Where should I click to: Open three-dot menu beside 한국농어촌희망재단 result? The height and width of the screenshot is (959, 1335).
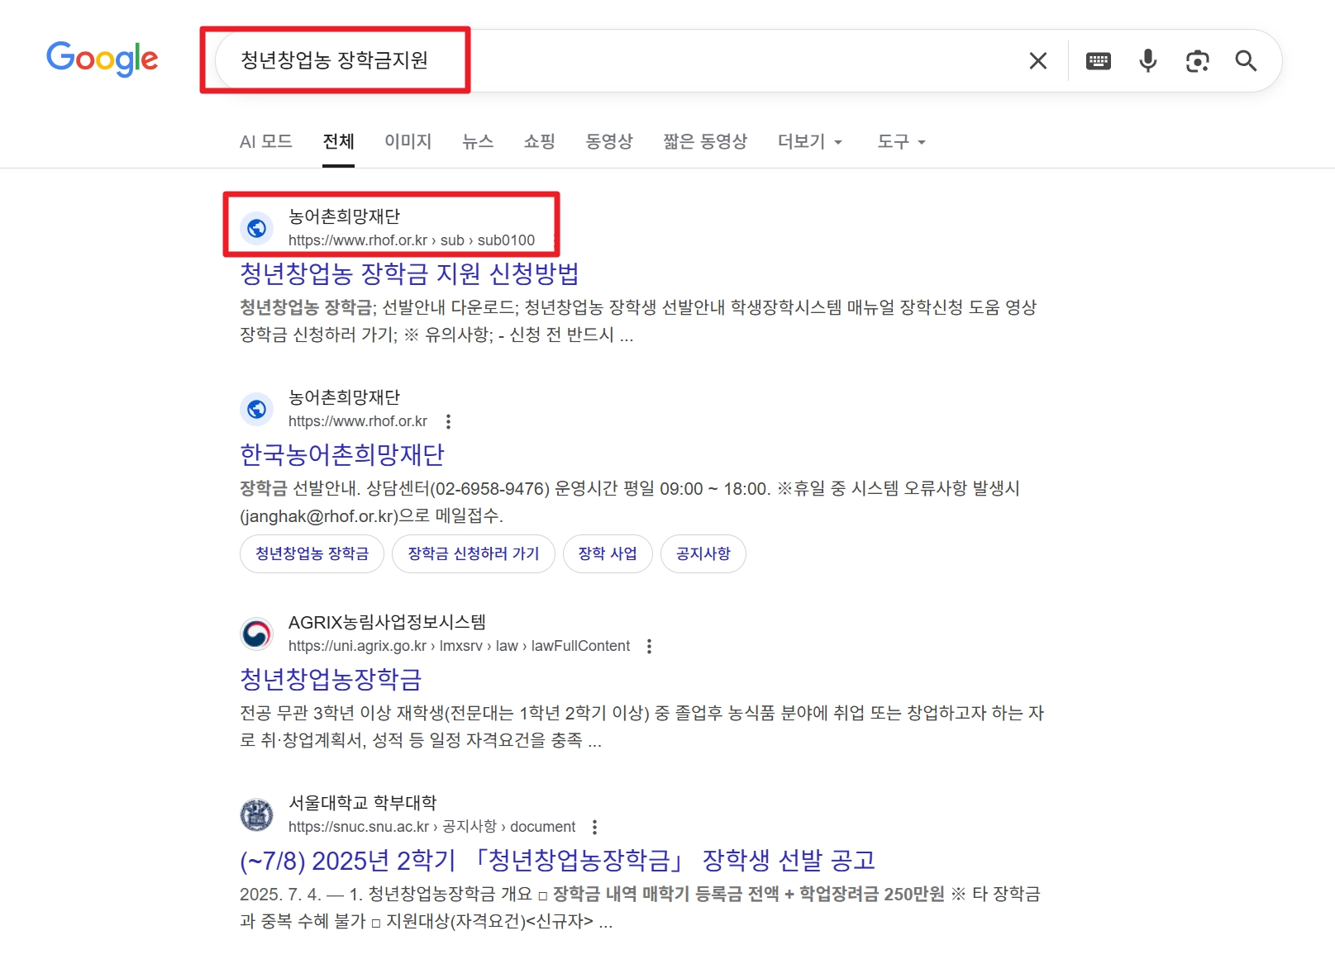[x=449, y=421]
